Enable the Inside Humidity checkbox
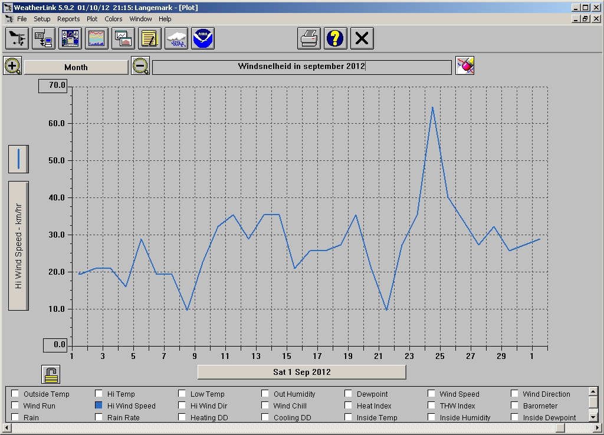Screen dimensions: 604x435 coord(431,417)
